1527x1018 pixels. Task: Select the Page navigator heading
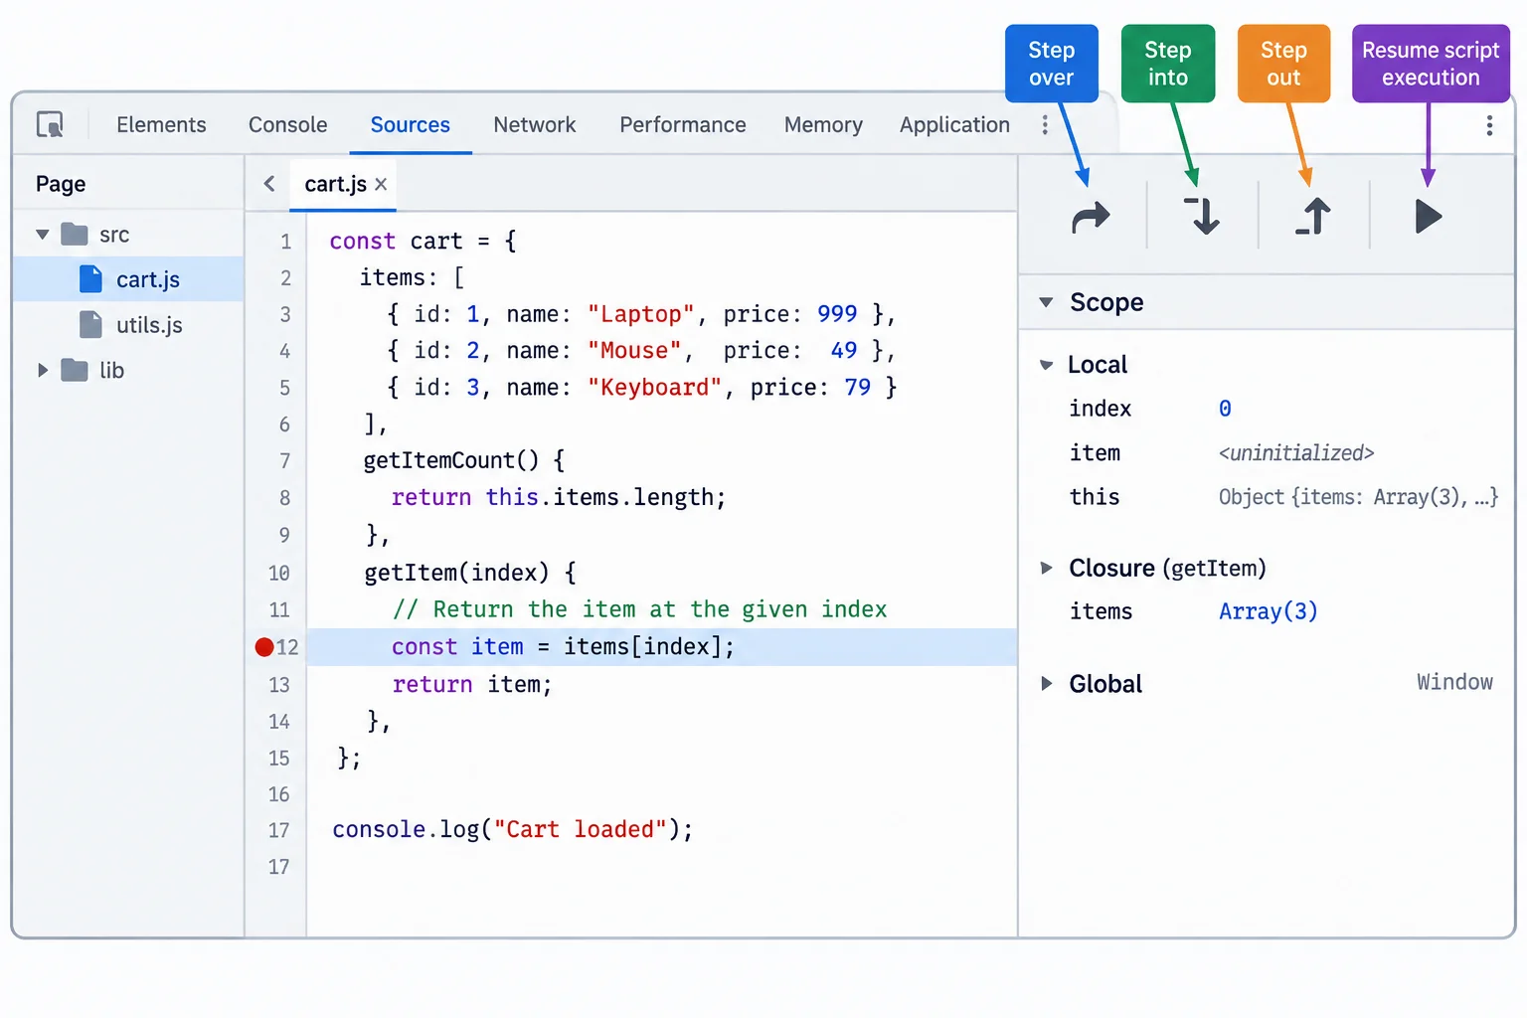[61, 184]
